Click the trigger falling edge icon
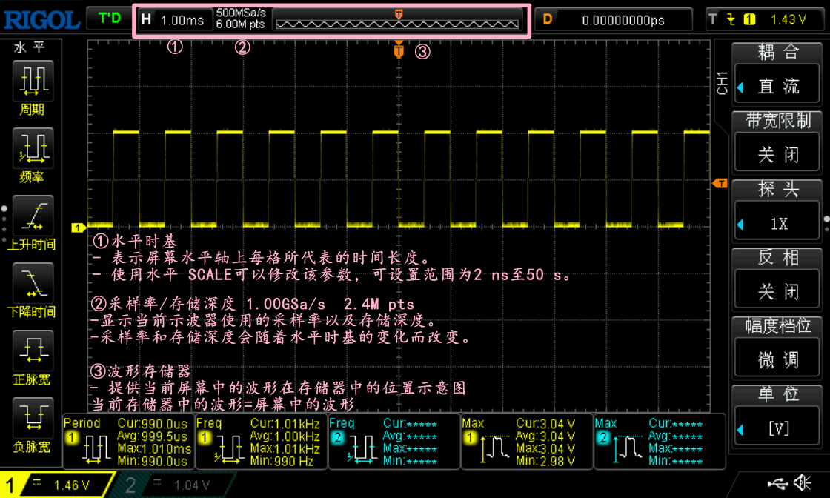The height and width of the screenshot is (498, 830). 731,19
